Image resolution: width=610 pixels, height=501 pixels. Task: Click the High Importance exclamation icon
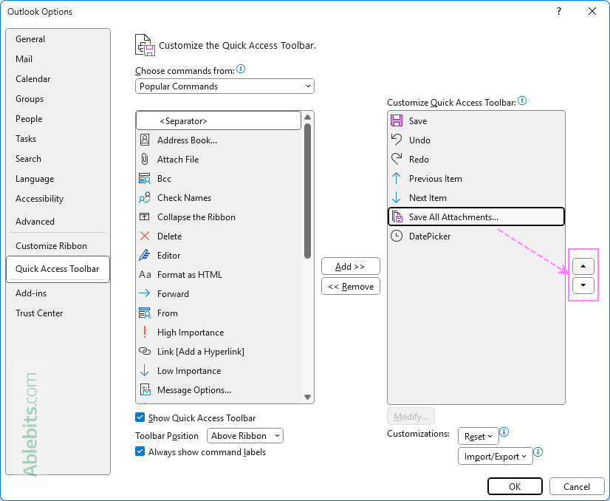tap(145, 332)
